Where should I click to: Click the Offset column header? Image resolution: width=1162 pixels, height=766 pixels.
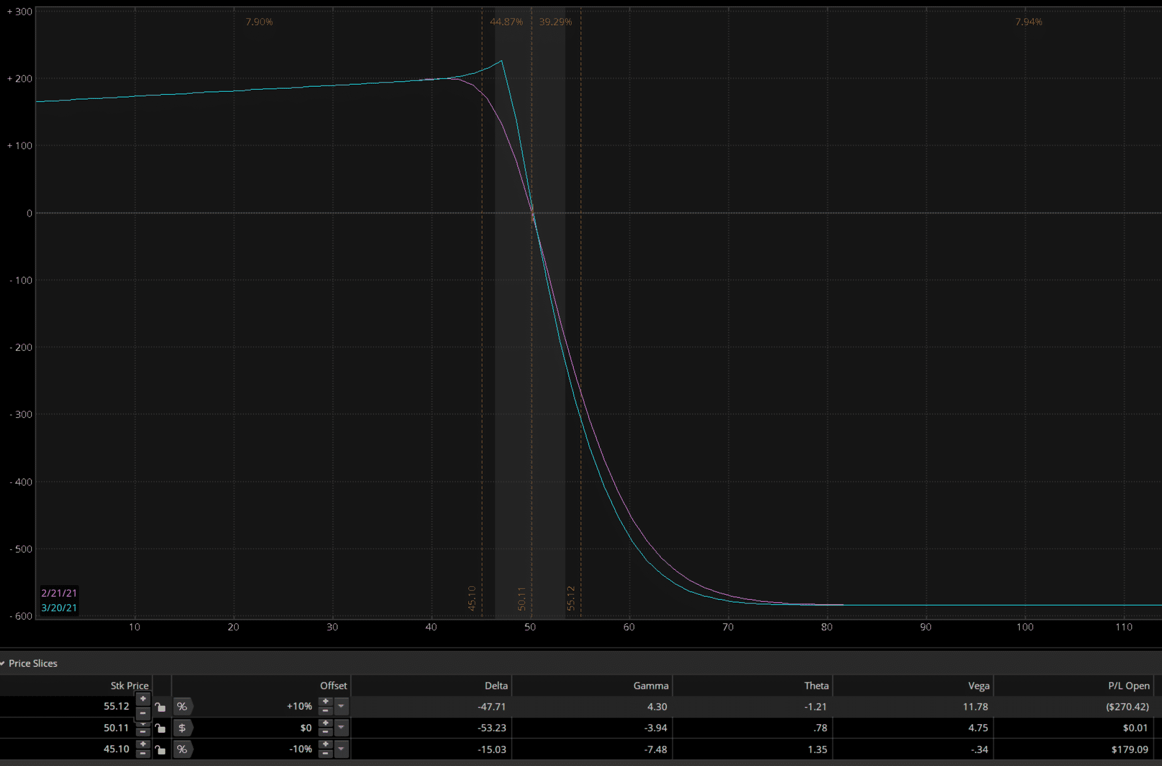click(x=333, y=686)
